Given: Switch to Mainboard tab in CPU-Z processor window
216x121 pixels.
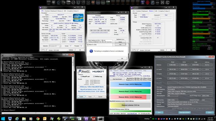Looking at the screenshot, I should tap(53, 11).
